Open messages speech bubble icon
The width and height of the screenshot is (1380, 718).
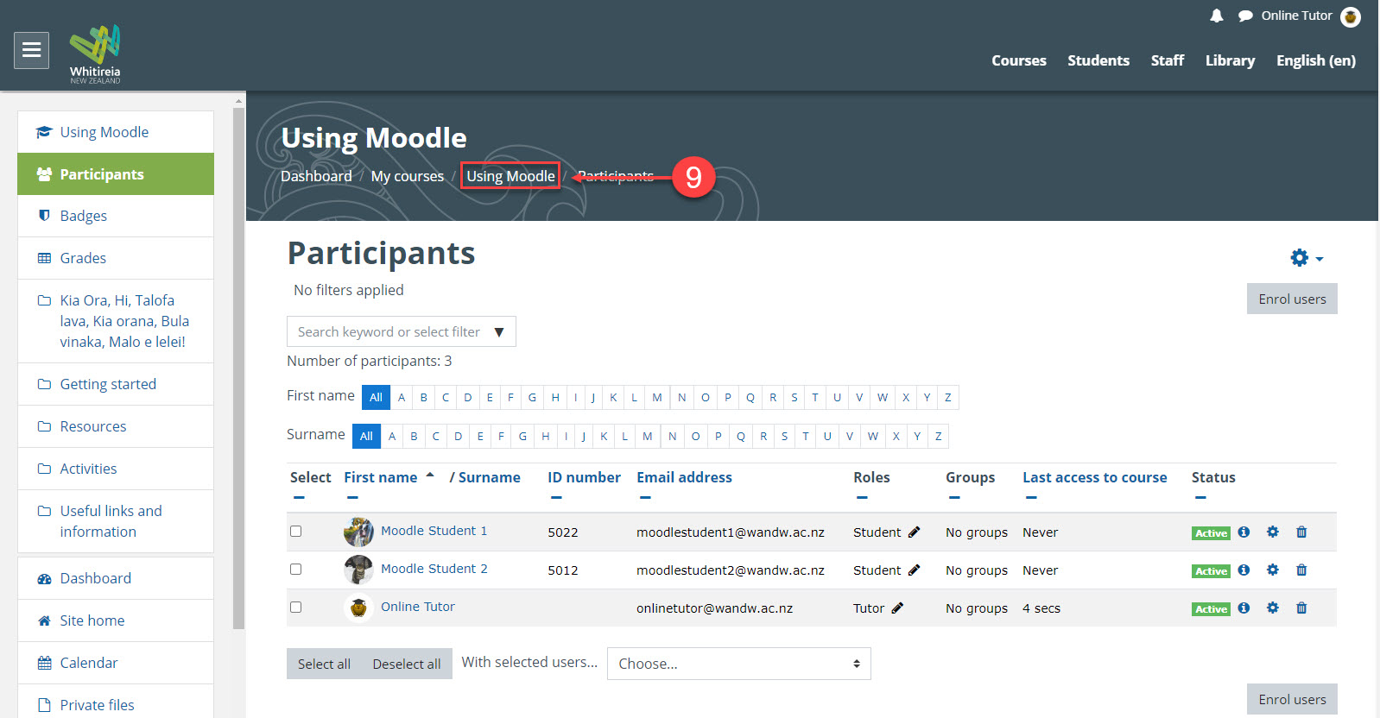point(1245,16)
